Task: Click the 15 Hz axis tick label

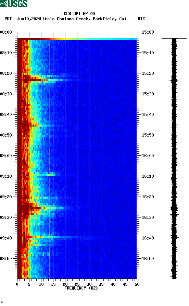Action: click(x=53, y=284)
